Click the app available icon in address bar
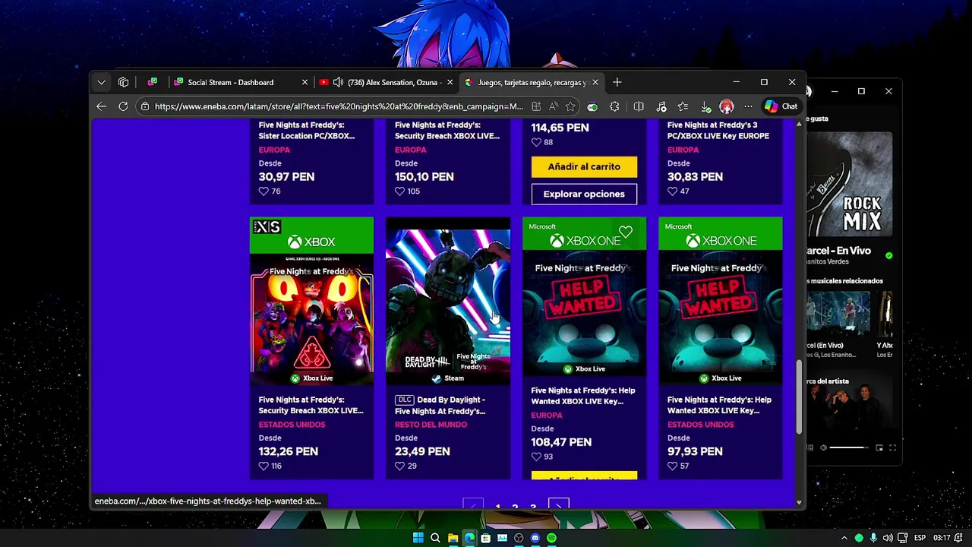972x547 pixels. click(536, 106)
